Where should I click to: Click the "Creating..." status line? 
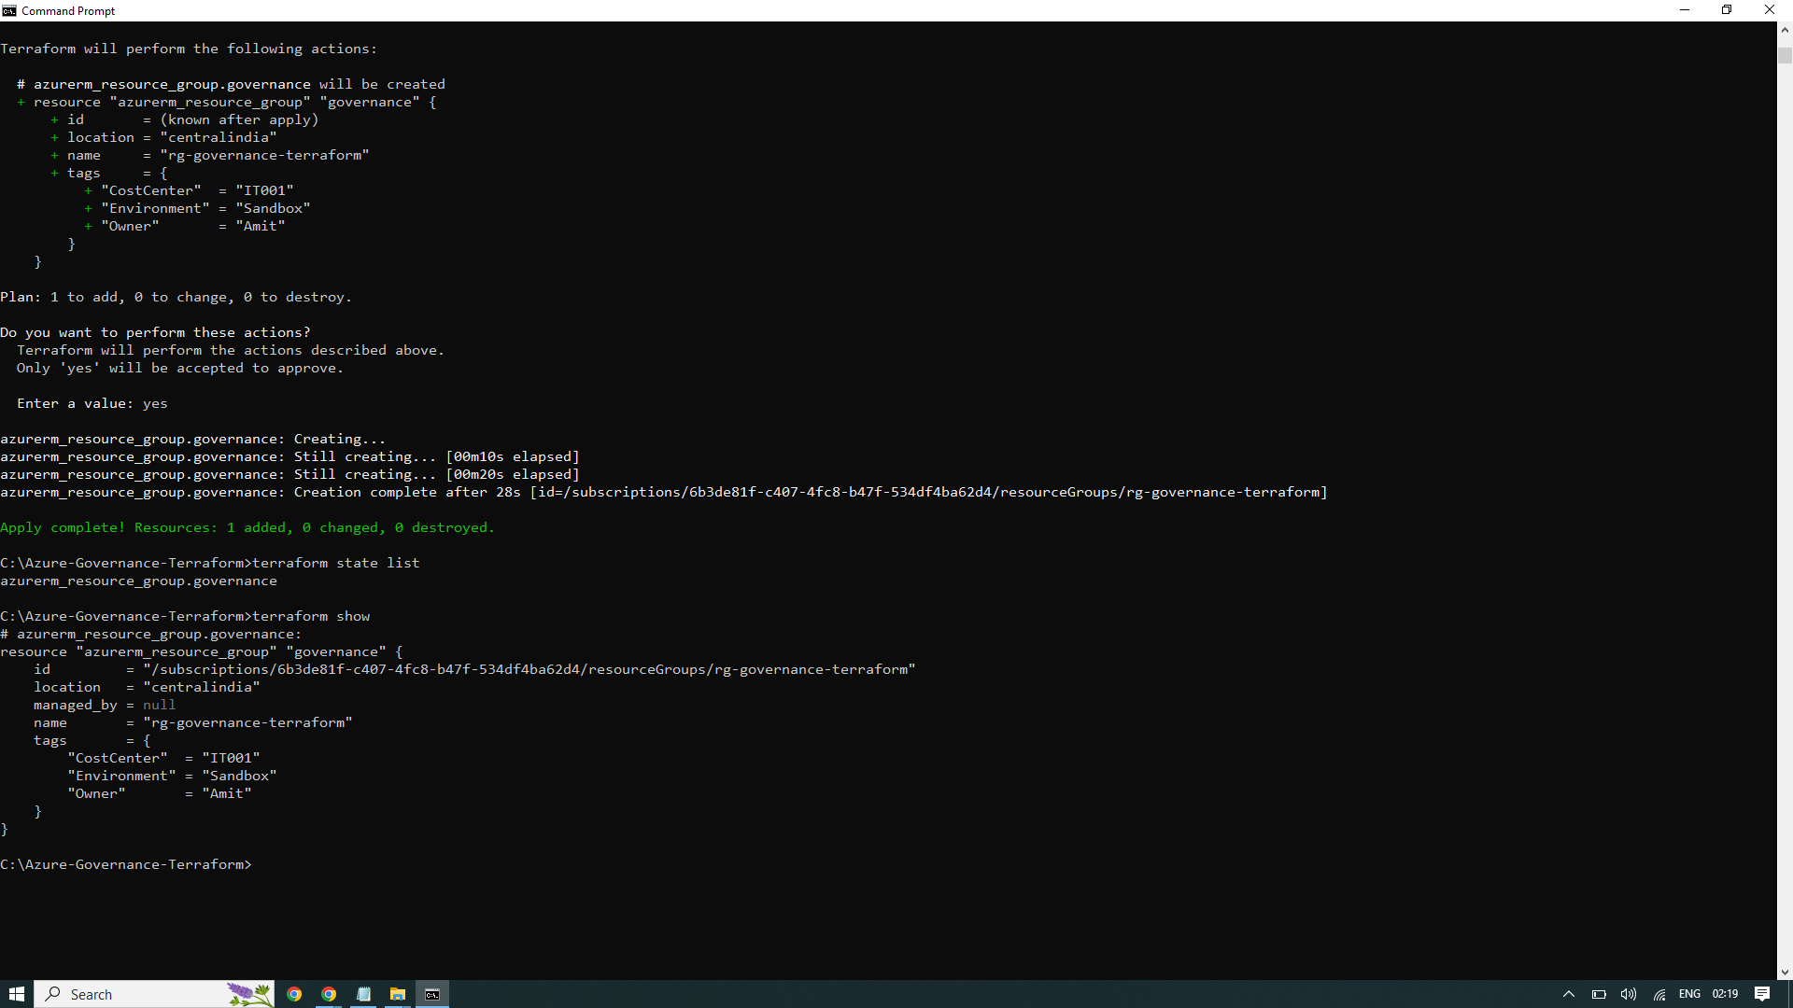(x=192, y=439)
